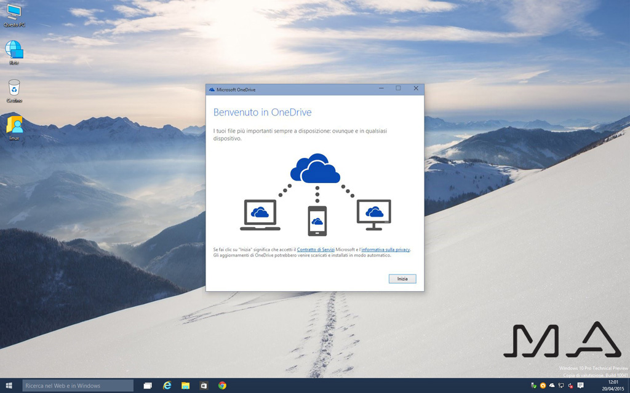Select the linux user folder icon
630x393 pixels.
(x=14, y=128)
